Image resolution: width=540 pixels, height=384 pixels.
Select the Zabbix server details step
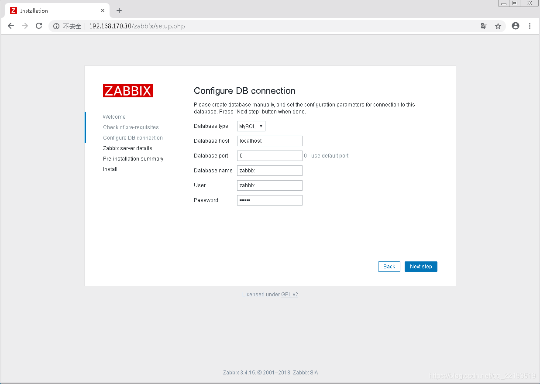pyautogui.click(x=127, y=148)
